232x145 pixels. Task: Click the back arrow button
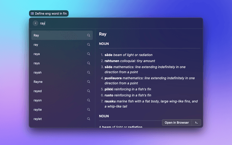[x=36, y=23]
